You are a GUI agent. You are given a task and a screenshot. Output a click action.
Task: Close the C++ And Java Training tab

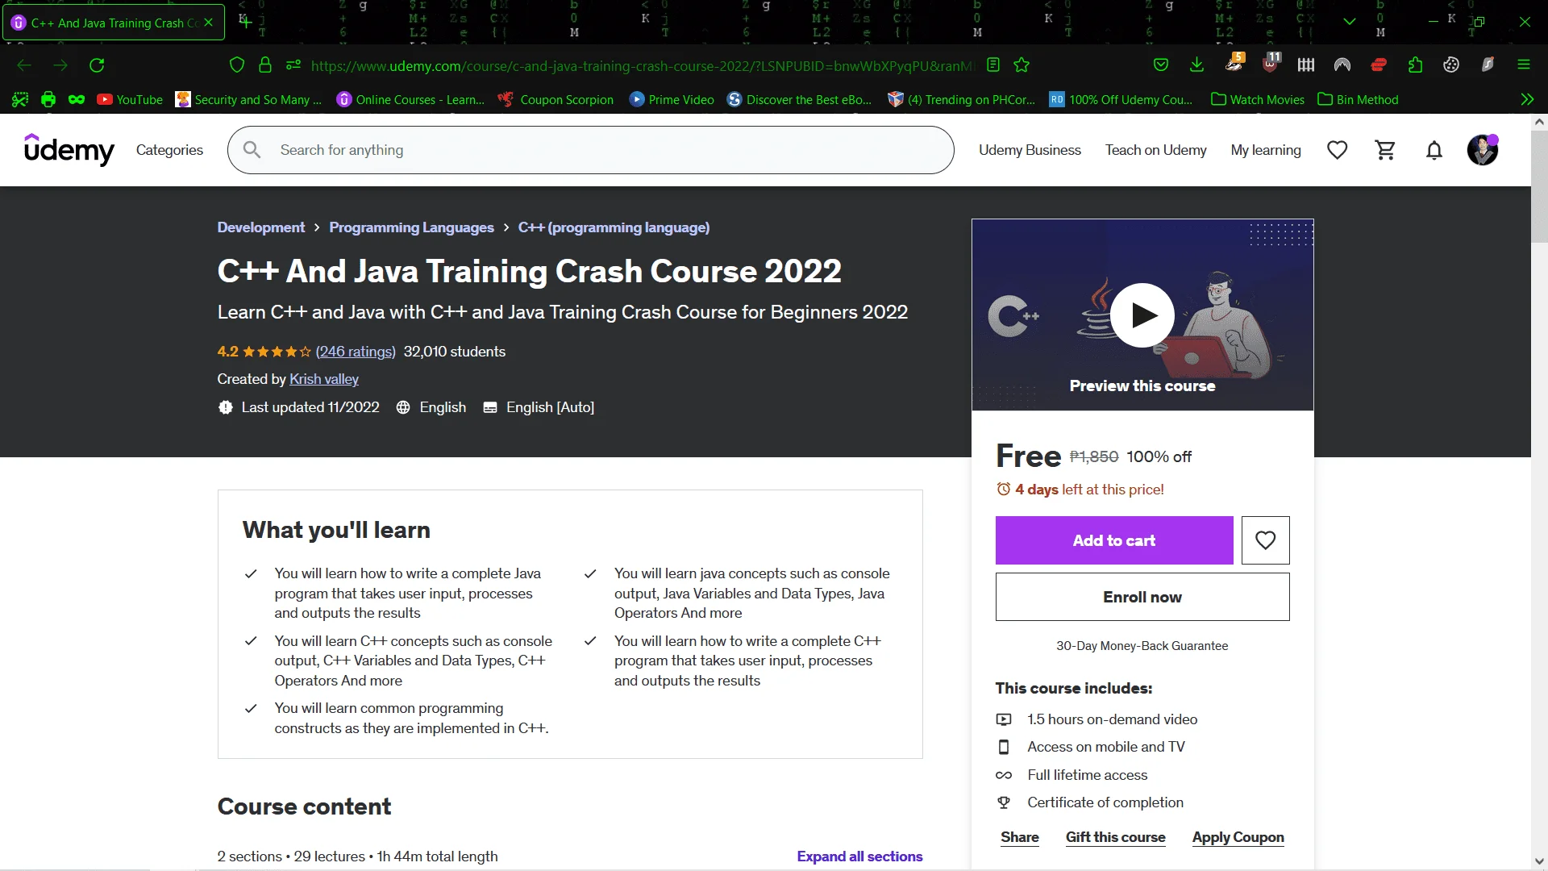point(209,23)
